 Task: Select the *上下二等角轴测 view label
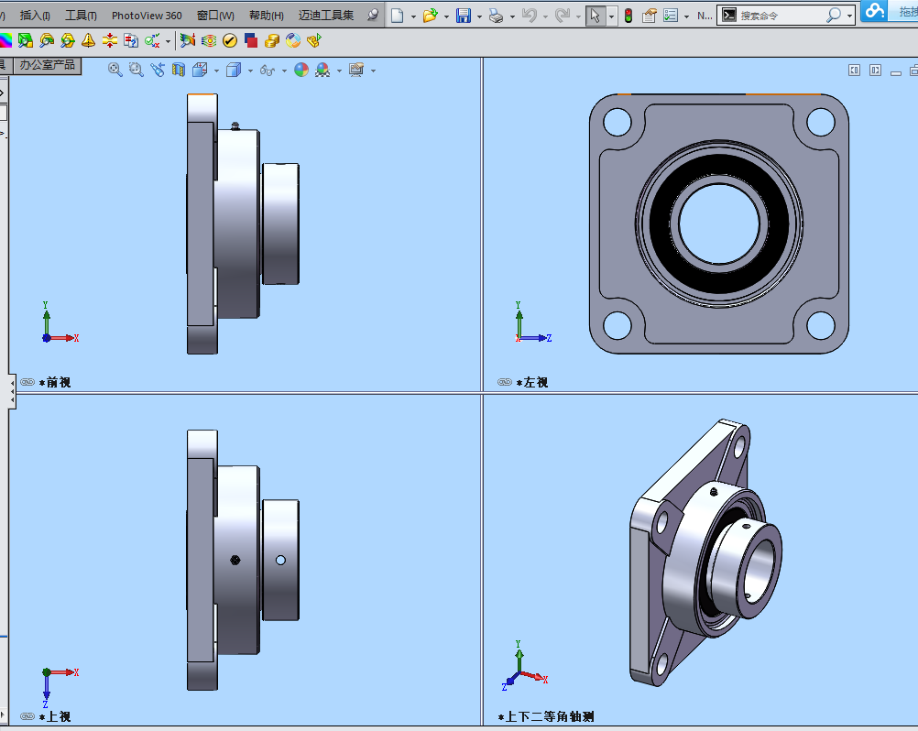coord(546,716)
